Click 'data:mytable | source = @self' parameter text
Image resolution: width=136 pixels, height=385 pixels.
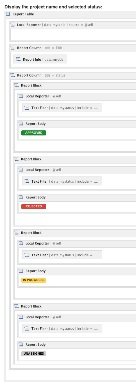click(69, 25)
